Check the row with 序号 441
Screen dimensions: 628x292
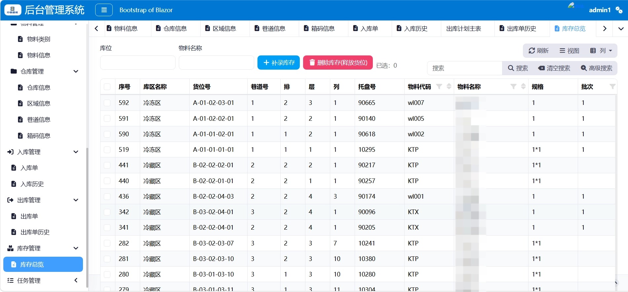click(107, 165)
